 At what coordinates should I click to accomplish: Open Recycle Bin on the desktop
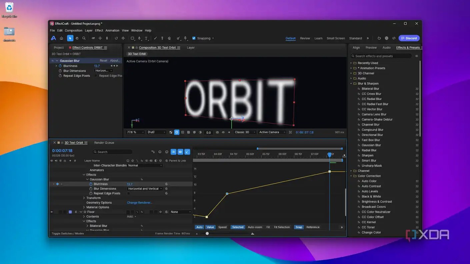(9, 10)
